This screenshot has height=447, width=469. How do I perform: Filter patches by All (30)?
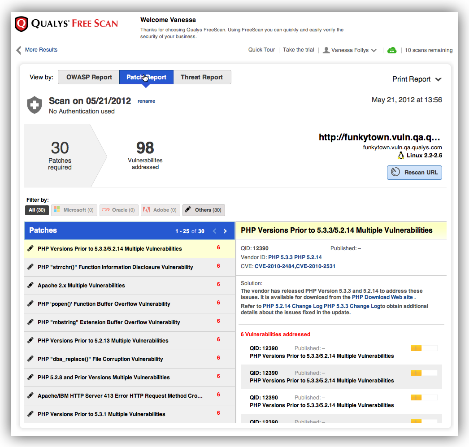[x=37, y=210]
